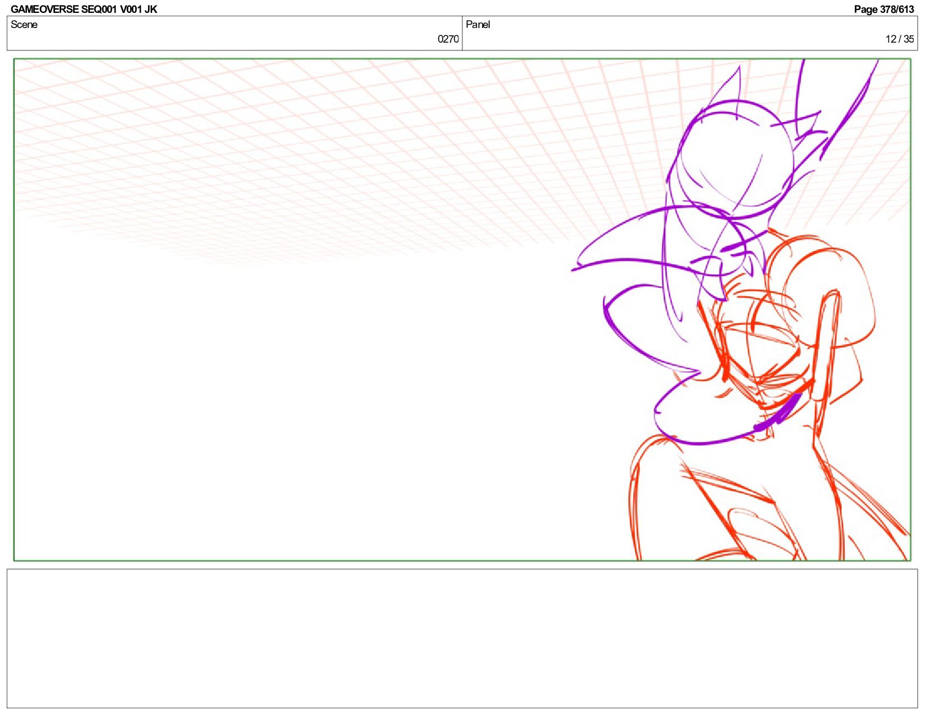This screenshot has width=926, height=715.
Task: Click the empty notes box below panel
Action: [462, 638]
